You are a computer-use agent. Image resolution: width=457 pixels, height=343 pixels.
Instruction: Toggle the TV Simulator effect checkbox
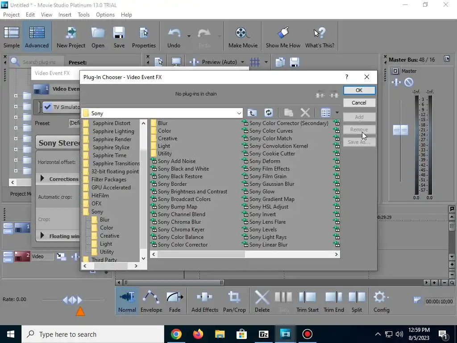pos(47,107)
